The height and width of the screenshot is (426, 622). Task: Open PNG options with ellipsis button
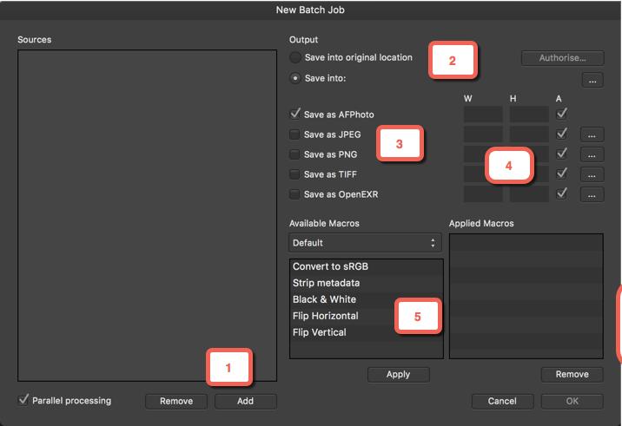[x=592, y=154]
